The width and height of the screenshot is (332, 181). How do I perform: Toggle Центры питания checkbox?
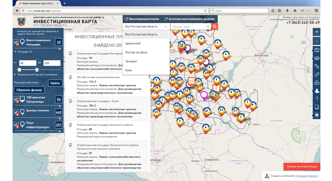pos(16,112)
